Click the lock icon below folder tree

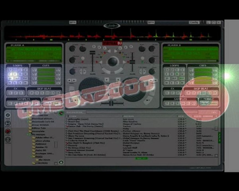[61, 162]
